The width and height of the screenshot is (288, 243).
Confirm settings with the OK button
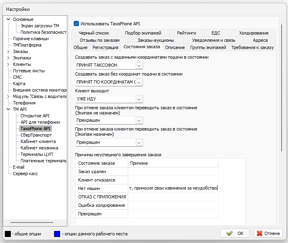pyautogui.click(x=235, y=233)
